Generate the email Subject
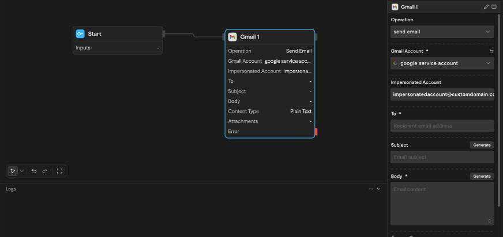The width and height of the screenshot is (503, 237). (482, 145)
